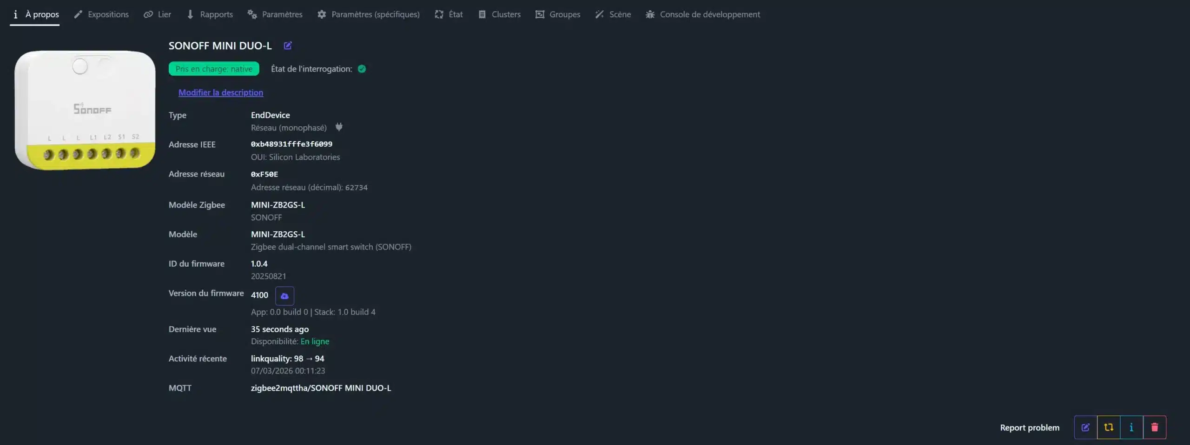
Task: Click the firmware update check cloud icon
Action: 284,295
